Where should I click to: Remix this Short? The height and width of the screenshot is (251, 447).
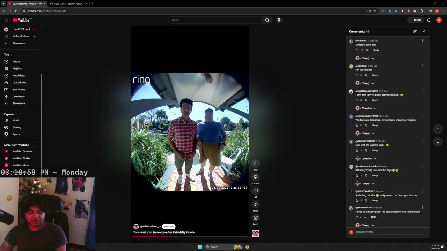point(256,218)
